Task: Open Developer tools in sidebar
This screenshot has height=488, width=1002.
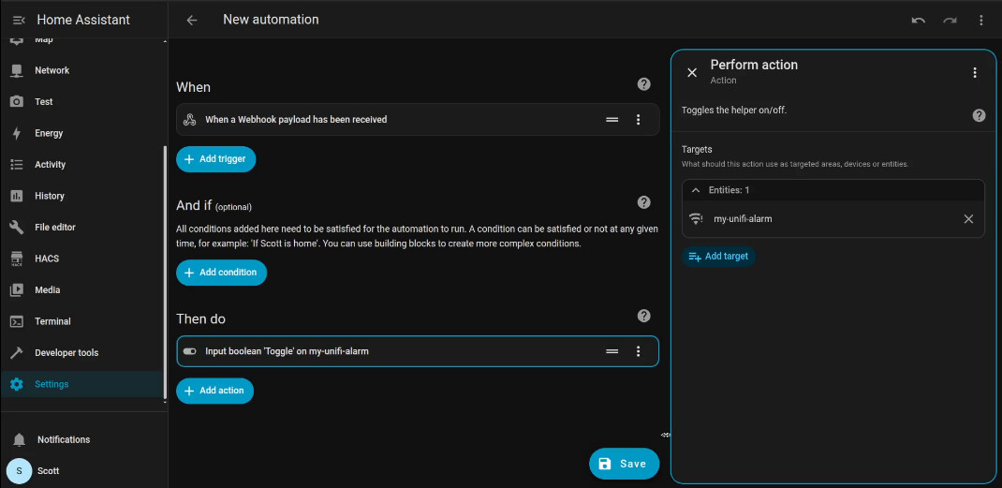Action: (66, 353)
